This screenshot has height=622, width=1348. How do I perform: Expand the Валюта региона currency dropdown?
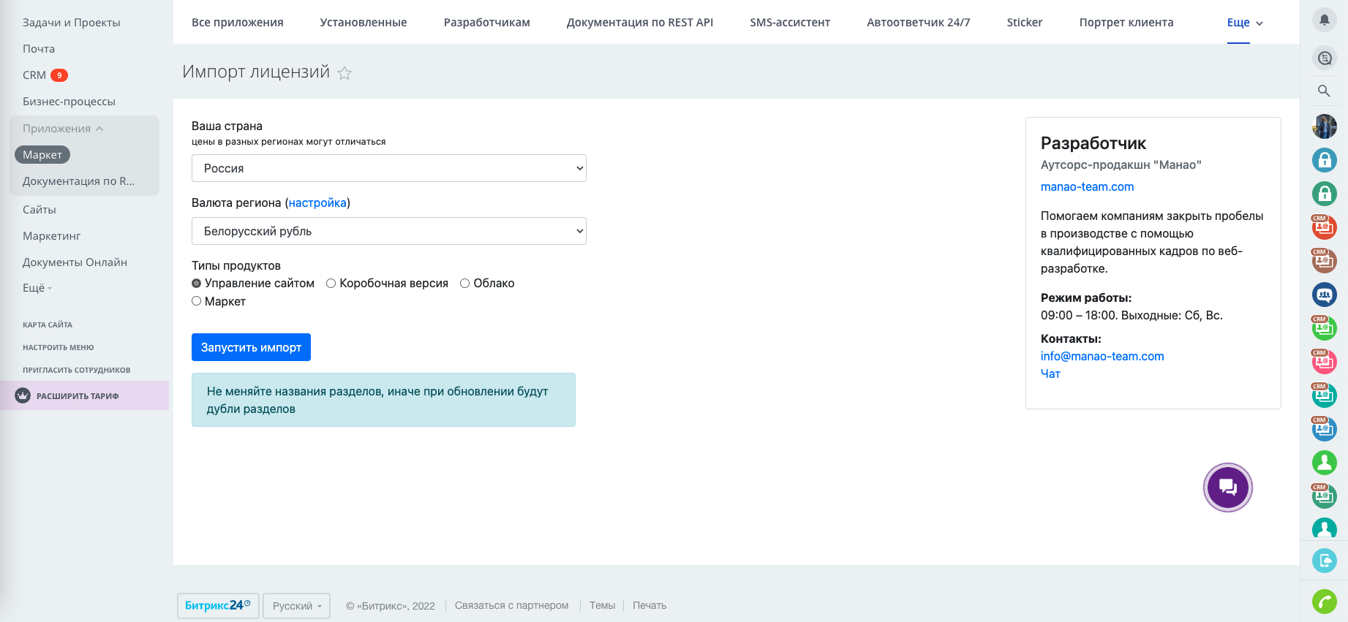point(388,231)
